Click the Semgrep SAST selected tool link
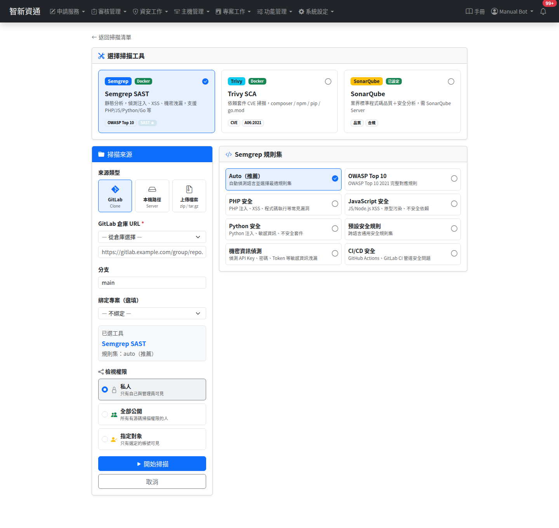This screenshot has height=528, width=559. click(124, 344)
